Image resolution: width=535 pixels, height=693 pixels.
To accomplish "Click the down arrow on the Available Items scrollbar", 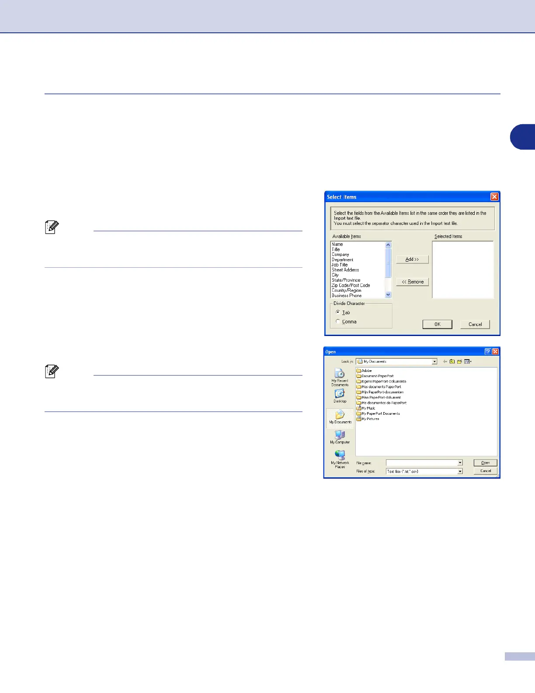I will (x=388, y=295).
